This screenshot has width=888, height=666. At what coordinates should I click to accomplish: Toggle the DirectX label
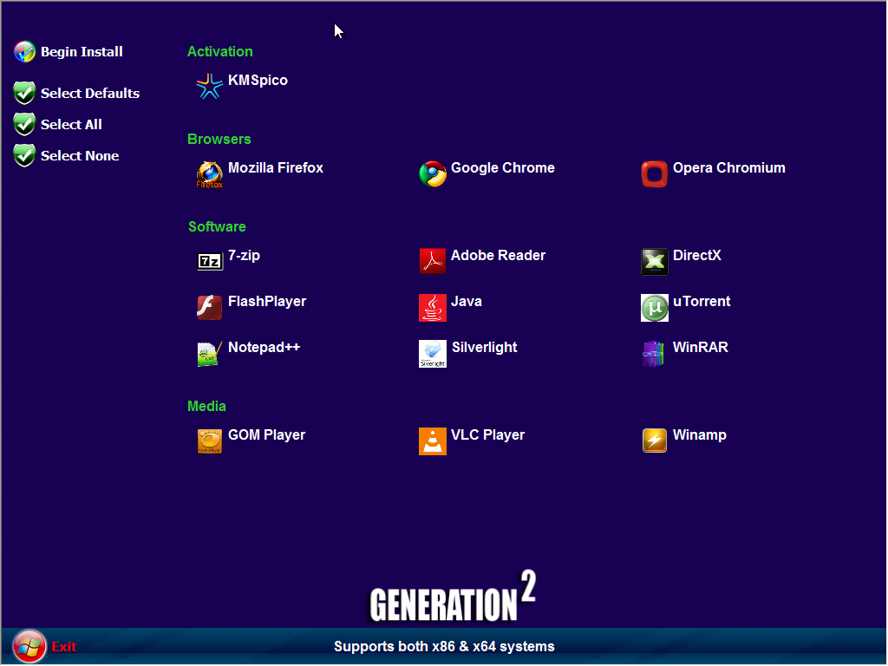(x=696, y=256)
